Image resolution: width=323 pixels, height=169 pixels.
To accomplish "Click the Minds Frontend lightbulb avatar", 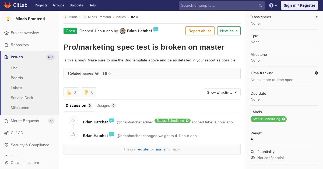I will (x=8, y=19).
